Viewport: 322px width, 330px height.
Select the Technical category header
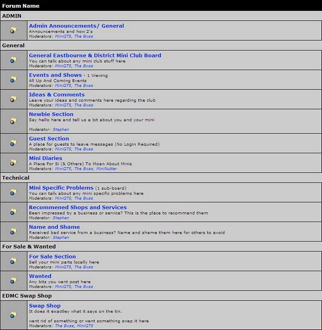tap(16, 178)
